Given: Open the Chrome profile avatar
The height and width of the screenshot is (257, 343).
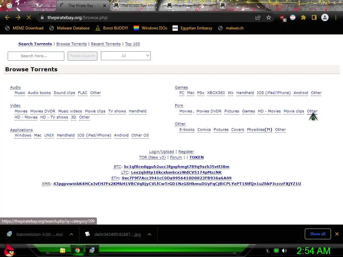Looking at the screenshot, I should (x=325, y=17).
